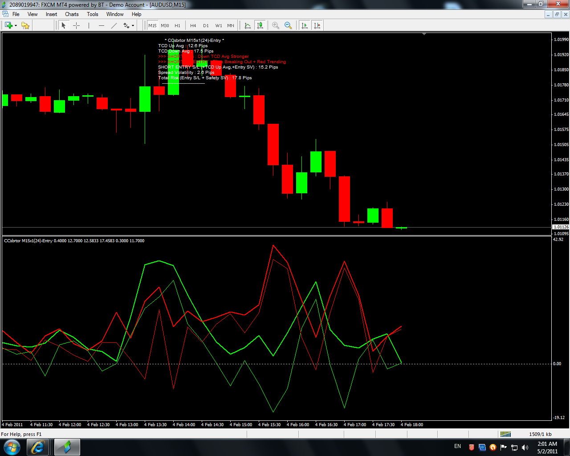Select the Crosshair tool
The image size is (570, 456).
76,25
